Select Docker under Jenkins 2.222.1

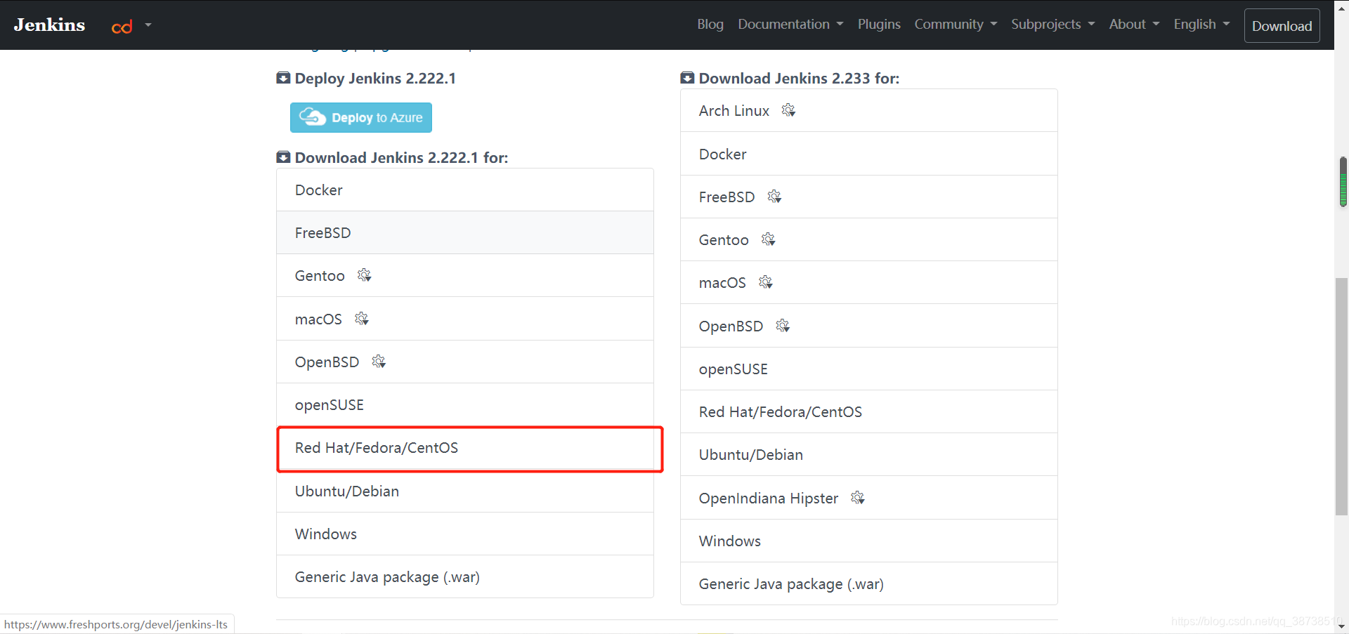coord(465,190)
